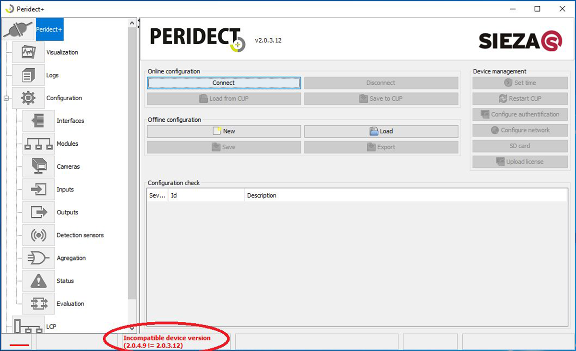Click the Peridect+ title bar app icon
Viewport: 576px width, 351px height.
9,9
